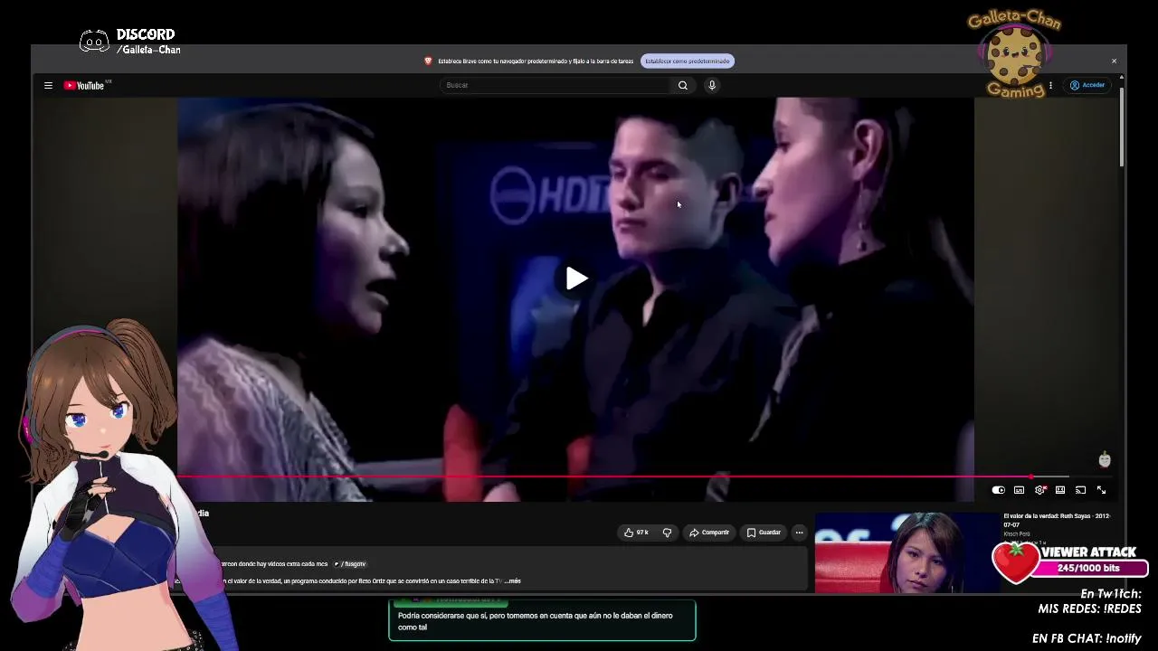Open the Ruth Sayas recommended video thumbnail
This screenshot has width=1158, height=651.
906,552
